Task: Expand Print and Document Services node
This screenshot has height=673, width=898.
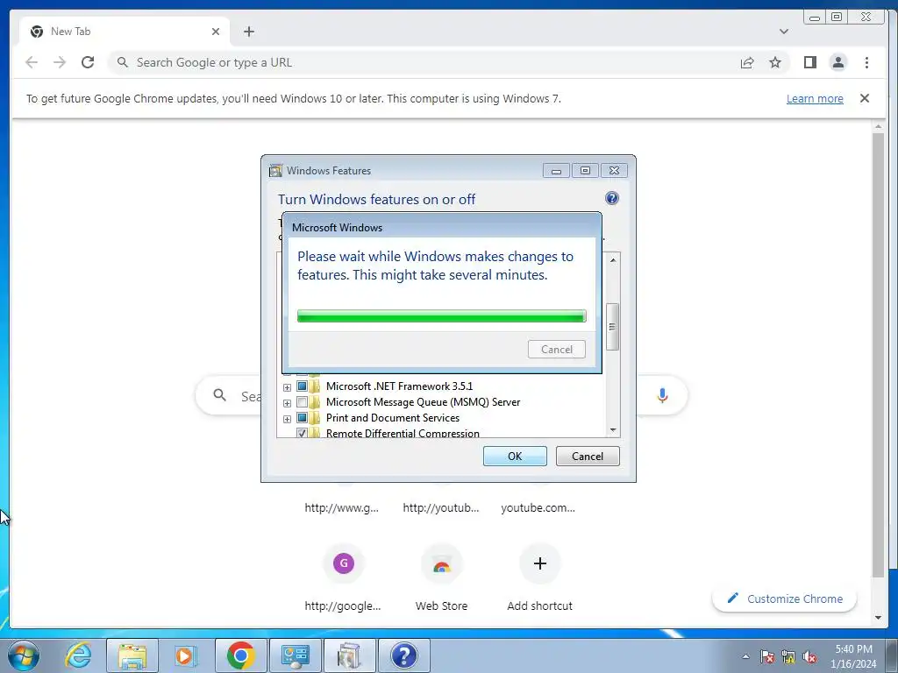Action: (x=287, y=419)
